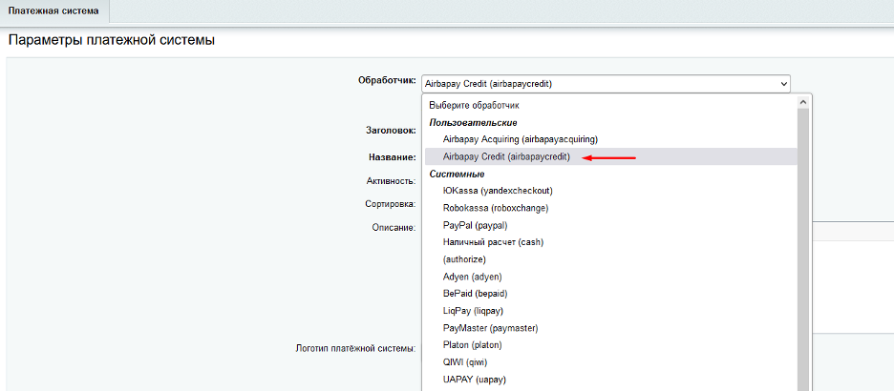Pick Platon (platon) handler
This screenshot has width=894, height=391.
tap(610, 345)
